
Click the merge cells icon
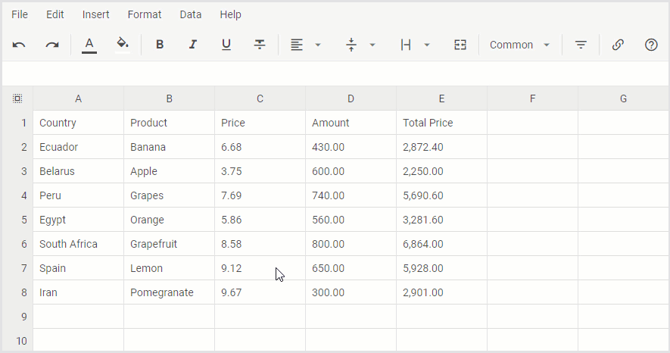coord(460,45)
